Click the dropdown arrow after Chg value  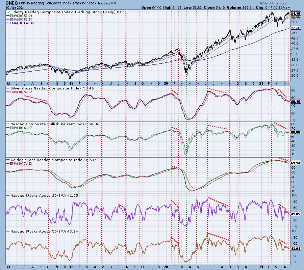[289, 8]
